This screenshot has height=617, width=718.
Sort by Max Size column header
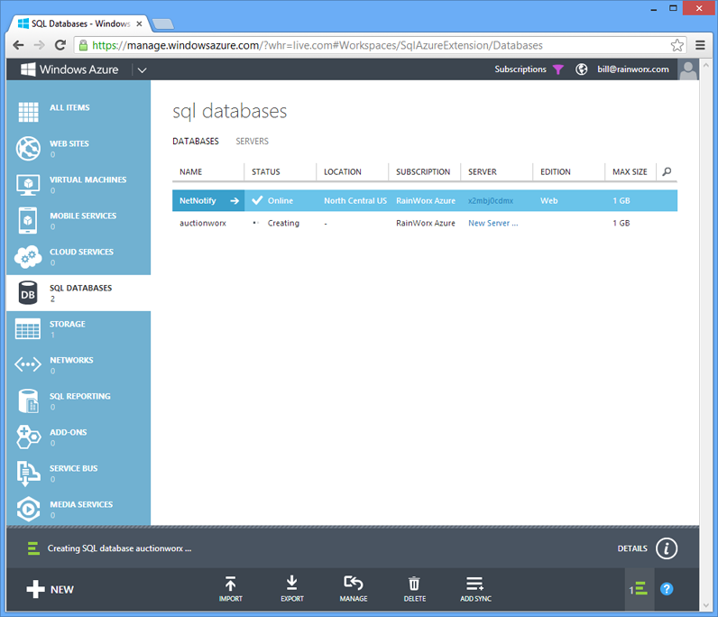click(630, 171)
